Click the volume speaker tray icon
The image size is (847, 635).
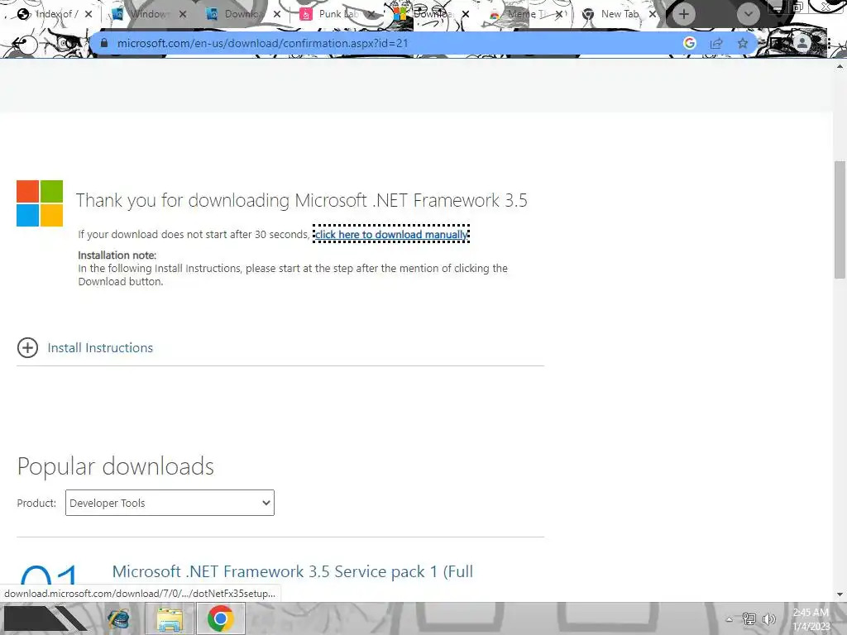pyautogui.click(x=768, y=618)
